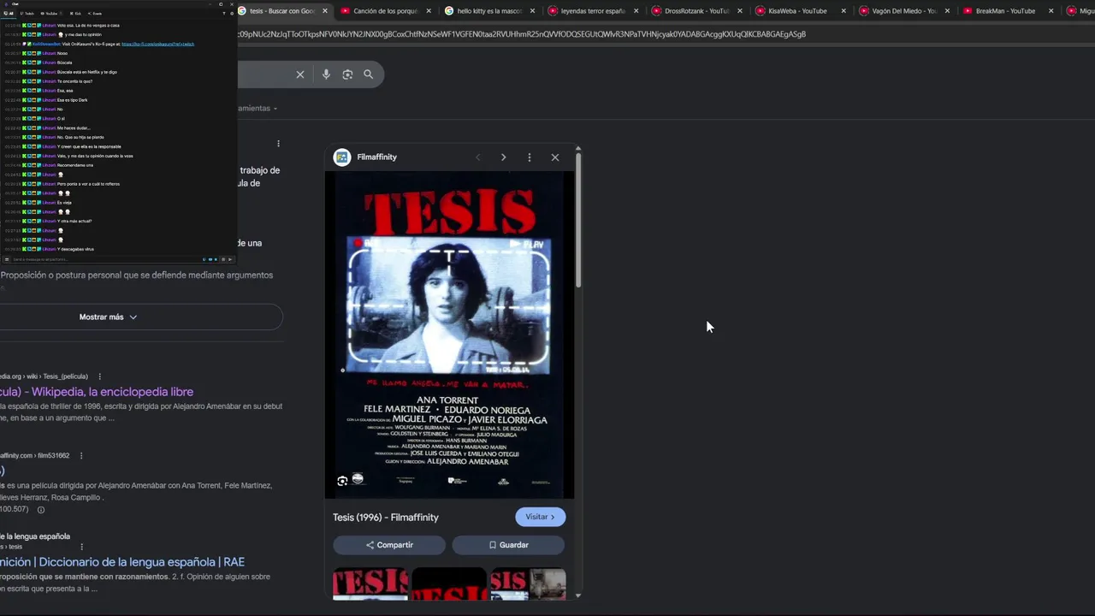Open the chat window menu icon beside message box

7,259
